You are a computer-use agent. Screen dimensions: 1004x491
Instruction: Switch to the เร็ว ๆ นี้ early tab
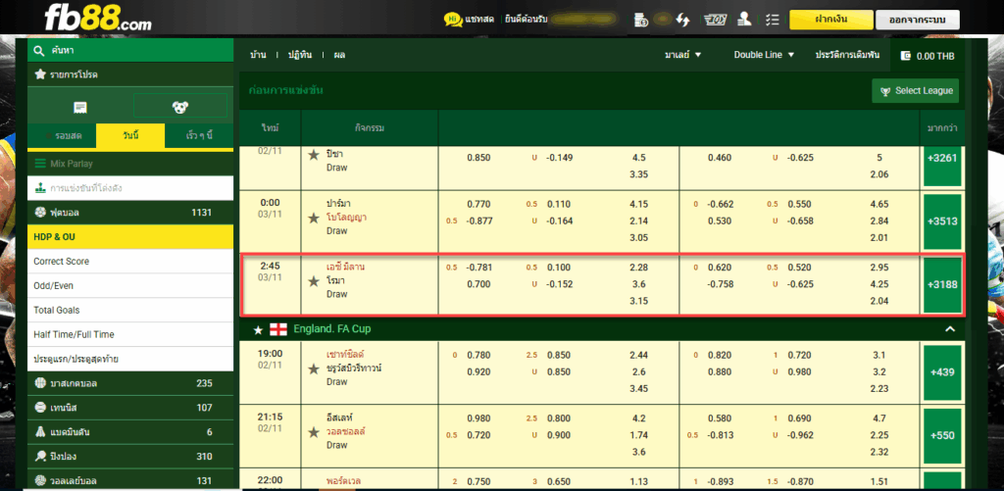(198, 135)
